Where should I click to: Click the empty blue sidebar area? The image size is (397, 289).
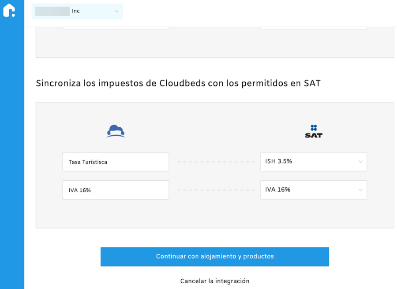click(x=12, y=155)
